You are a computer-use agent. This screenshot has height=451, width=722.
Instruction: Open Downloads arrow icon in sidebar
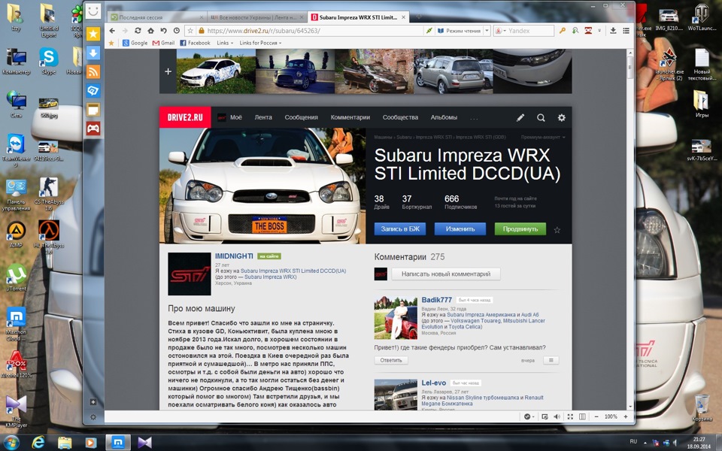tap(93, 53)
